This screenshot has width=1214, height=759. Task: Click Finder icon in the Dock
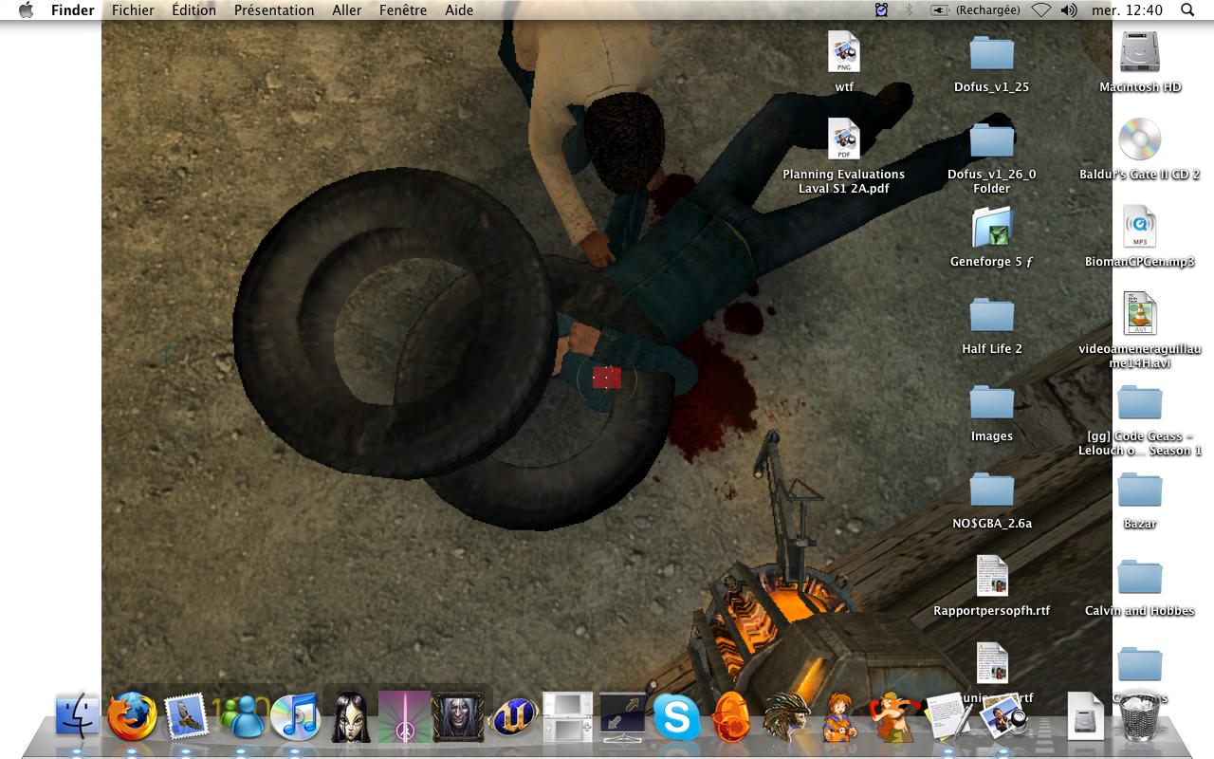tap(78, 716)
